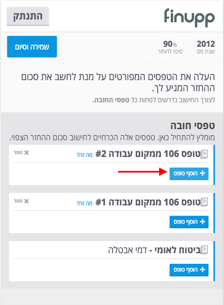Click הוסף טופס under ביטוח לאומי
Screen dimensions: 224x305
point(189,270)
